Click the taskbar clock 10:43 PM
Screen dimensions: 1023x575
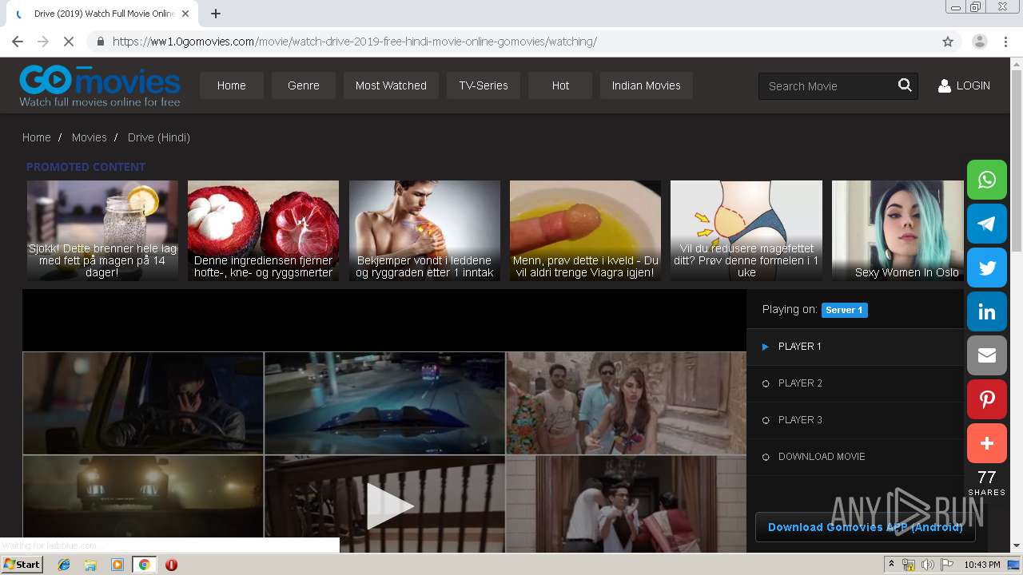click(x=982, y=565)
